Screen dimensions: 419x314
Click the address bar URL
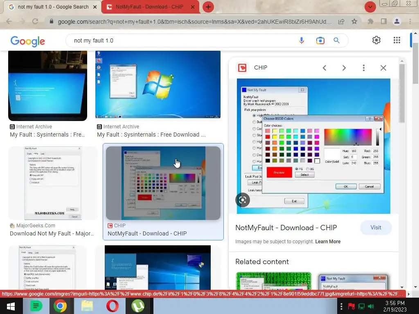tap(194, 21)
